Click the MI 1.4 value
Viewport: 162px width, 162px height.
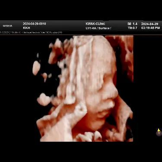[x=133, y=24]
